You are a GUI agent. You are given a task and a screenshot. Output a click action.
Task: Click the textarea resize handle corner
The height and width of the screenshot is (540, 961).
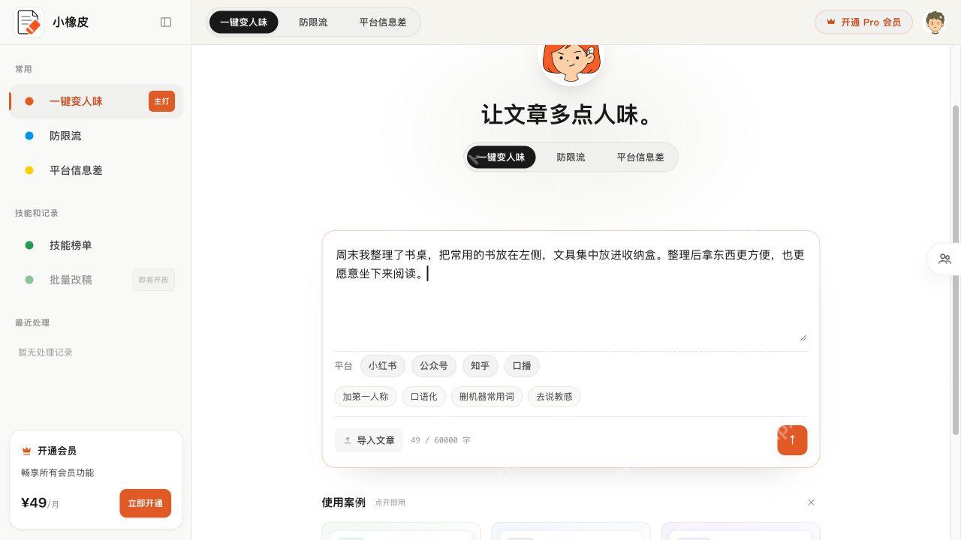pos(803,337)
